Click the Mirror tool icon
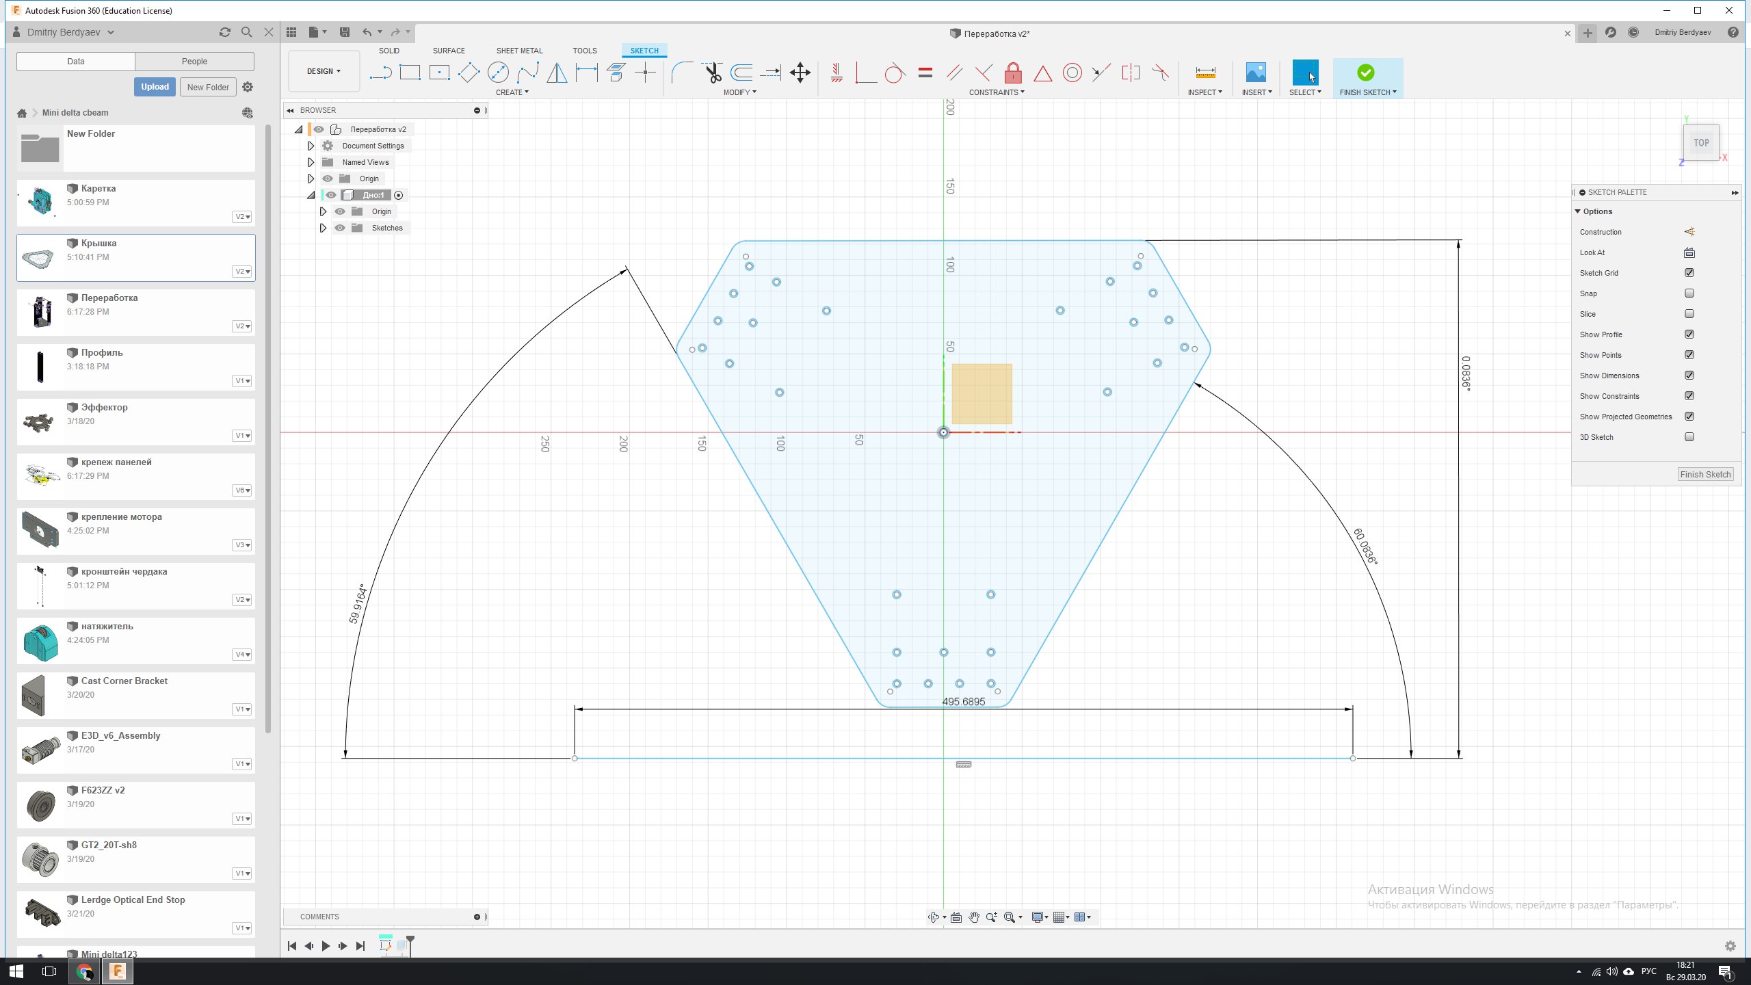The height and width of the screenshot is (985, 1751). (x=557, y=73)
